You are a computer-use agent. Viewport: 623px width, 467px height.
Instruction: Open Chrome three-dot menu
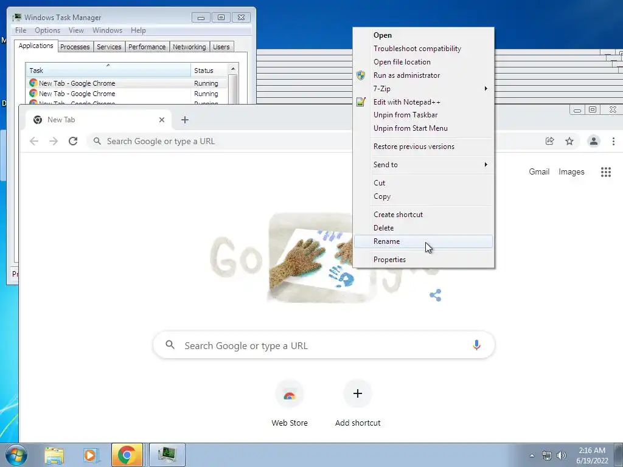(x=613, y=141)
